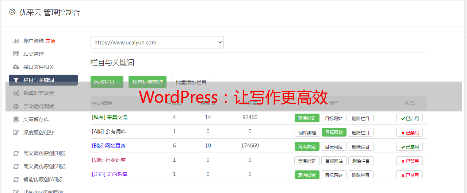Toggle 已禁用 status for 定向采集
467x193 pixels.
(x=410, y=175)
